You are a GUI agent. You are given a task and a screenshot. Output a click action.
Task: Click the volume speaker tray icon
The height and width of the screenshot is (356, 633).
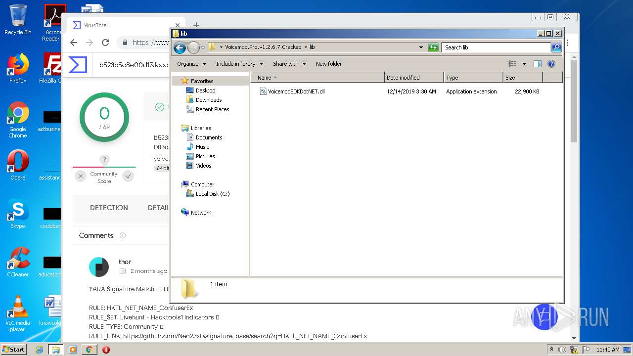(x=562, y=350)
